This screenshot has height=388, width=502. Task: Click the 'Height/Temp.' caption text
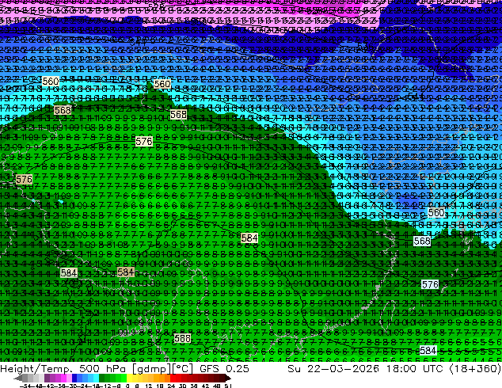pos(36,369)
